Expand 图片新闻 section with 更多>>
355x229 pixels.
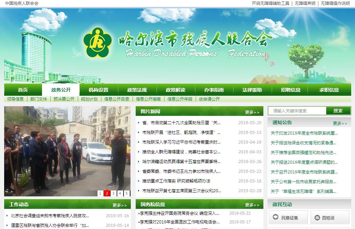point(252,112)
